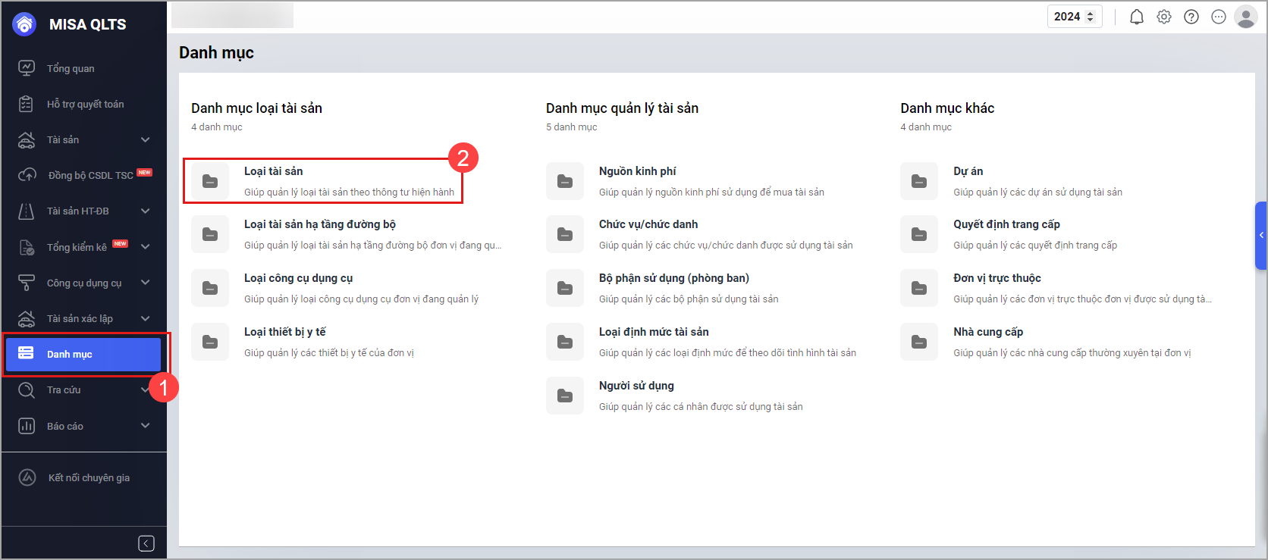Click folder icon for Đơn vị trực thuộc

coord(919,288)
